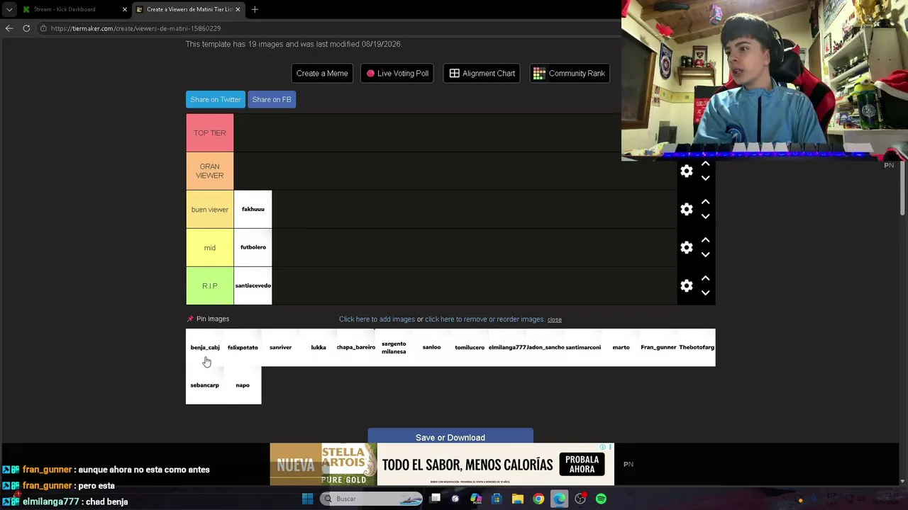The height and width of the screenshot is (510, 908).
Task: Open the Windows Start menu
Action: click(x=307, y=499)
